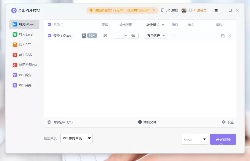The width and height of the screenshot is (250, 161).
Task: Click 开通会员 to open membership page
Action: point(199,10)
